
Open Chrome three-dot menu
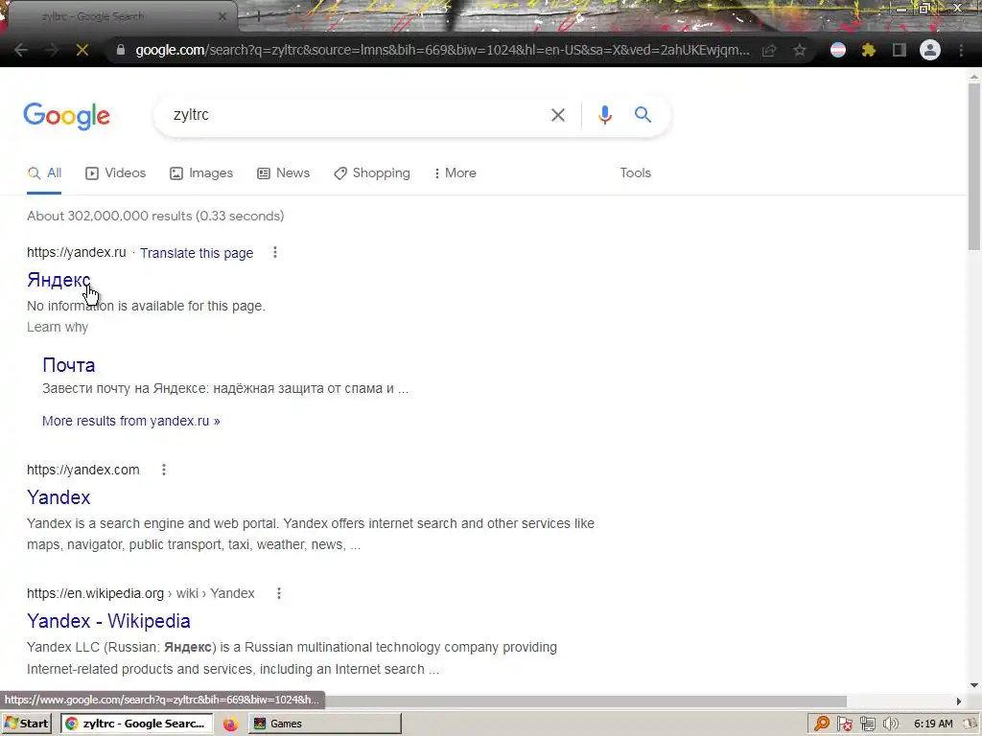point(961,50)
